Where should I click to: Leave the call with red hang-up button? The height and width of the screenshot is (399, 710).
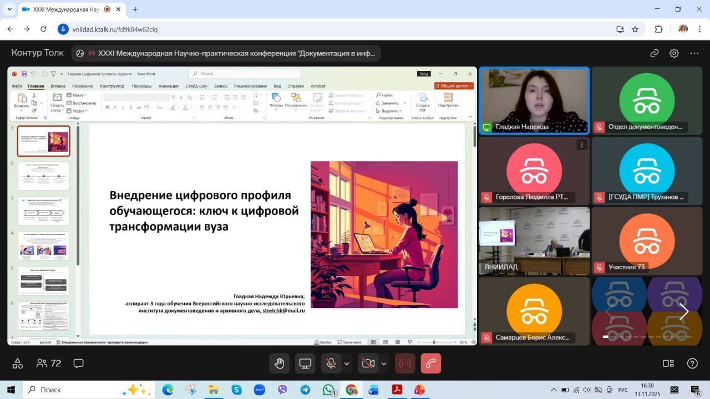point(431,364)
